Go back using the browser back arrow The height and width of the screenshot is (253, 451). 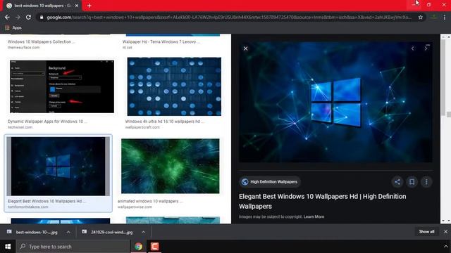click(x=7, y=17)
